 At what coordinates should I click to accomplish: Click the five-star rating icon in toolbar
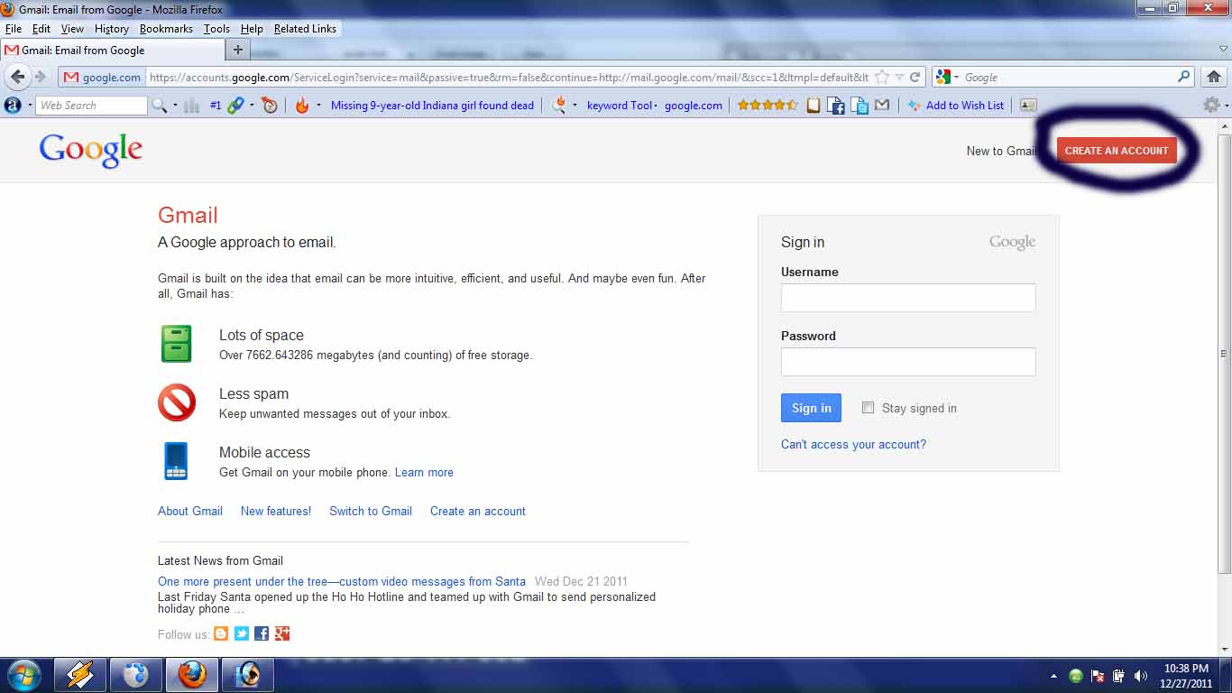[x=768, y=106]
